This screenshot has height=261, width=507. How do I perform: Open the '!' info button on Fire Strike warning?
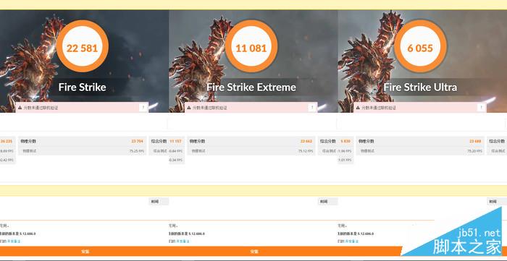pos(143,108)
